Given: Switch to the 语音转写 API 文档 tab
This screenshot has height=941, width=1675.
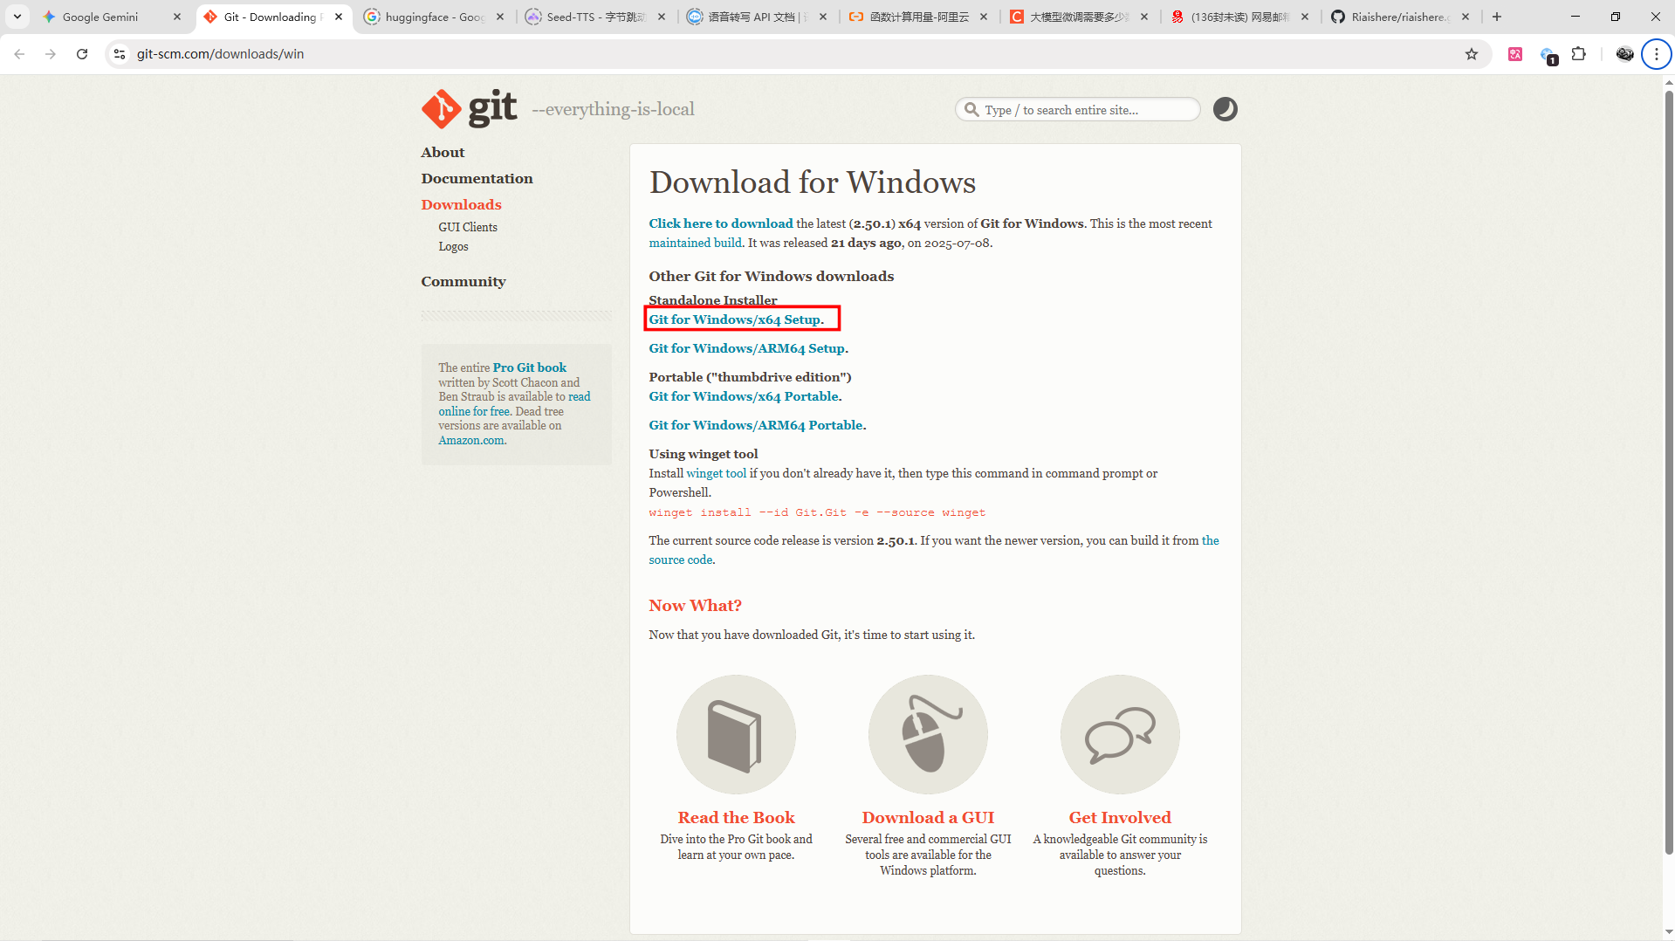Looking at the screenshot, I should point(757,17).
